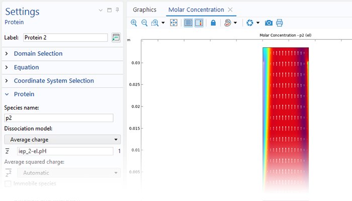The image size is (352, 201).
Task: Open the color theme palette icon
Action: pyautogui.click(x=227, y=23)
